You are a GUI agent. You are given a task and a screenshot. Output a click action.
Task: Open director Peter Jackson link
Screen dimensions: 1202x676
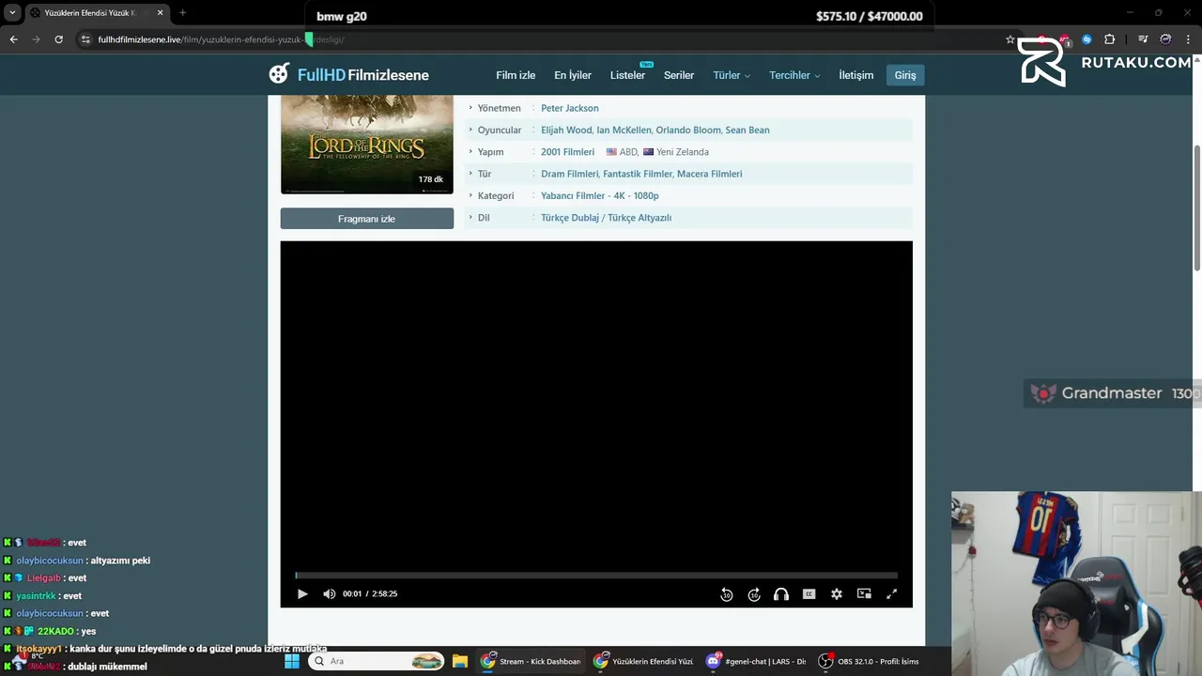[x=569, y=108]
